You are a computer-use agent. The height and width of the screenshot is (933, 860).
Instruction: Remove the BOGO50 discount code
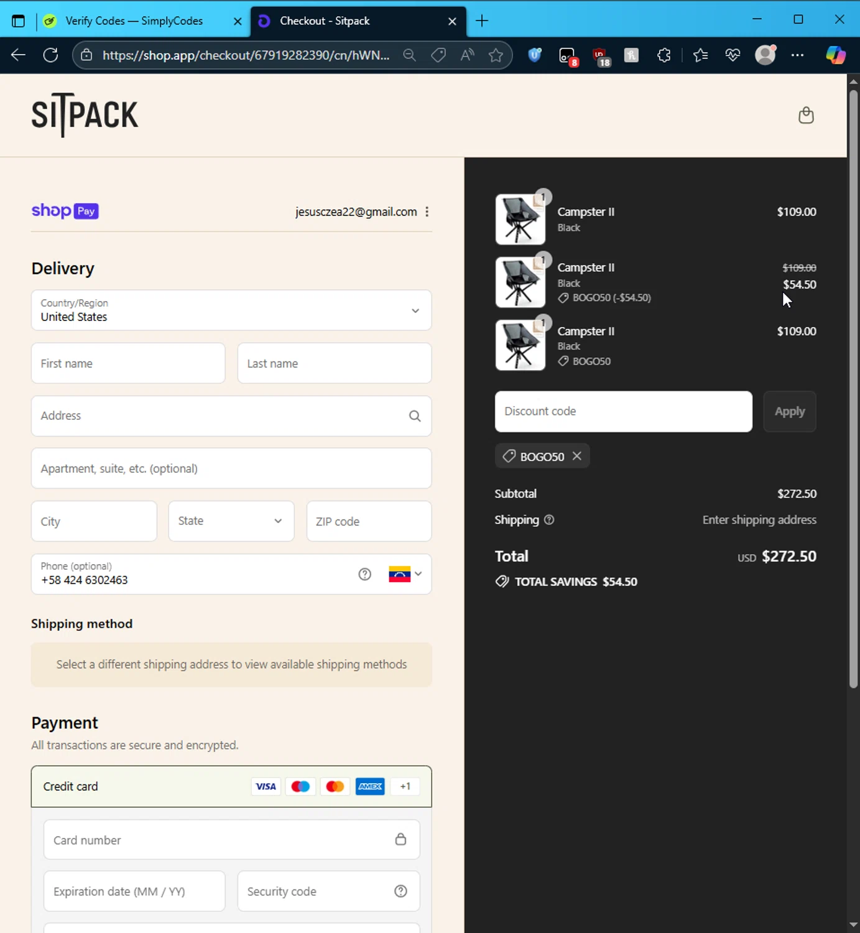click(x=577, y=456)
